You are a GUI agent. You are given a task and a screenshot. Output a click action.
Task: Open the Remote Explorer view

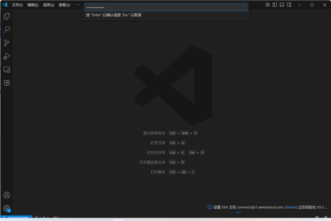click(7, 70)
